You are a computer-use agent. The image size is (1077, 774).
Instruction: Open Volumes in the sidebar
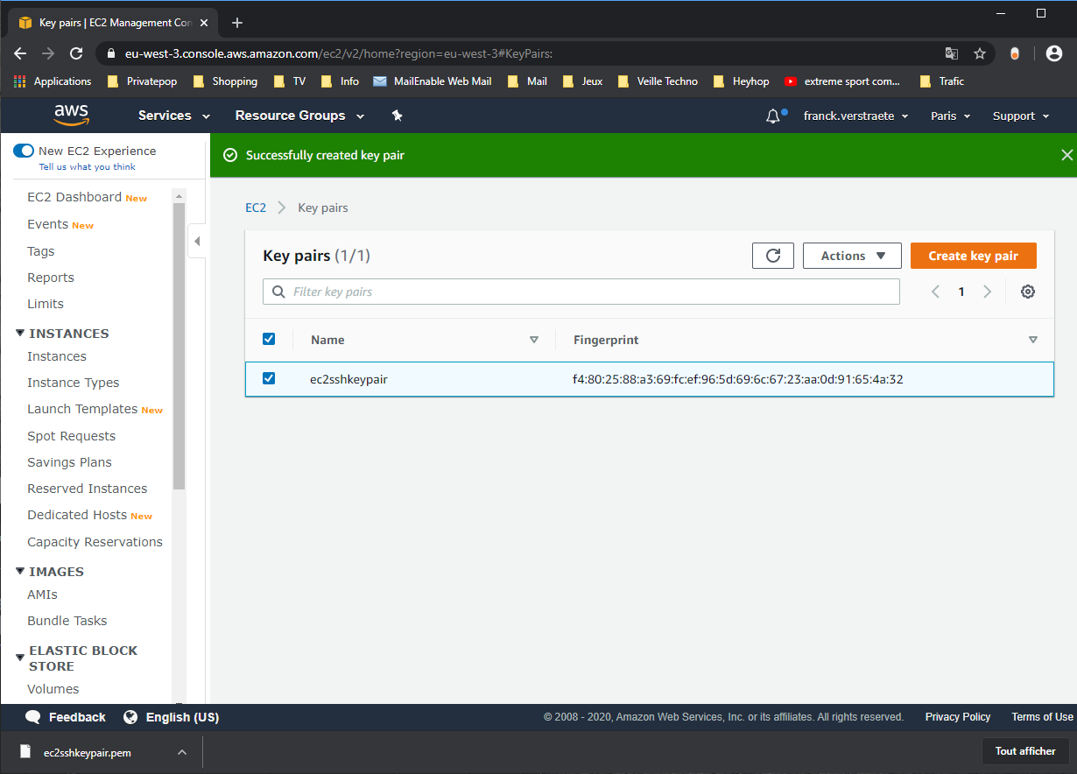(53, 689)
